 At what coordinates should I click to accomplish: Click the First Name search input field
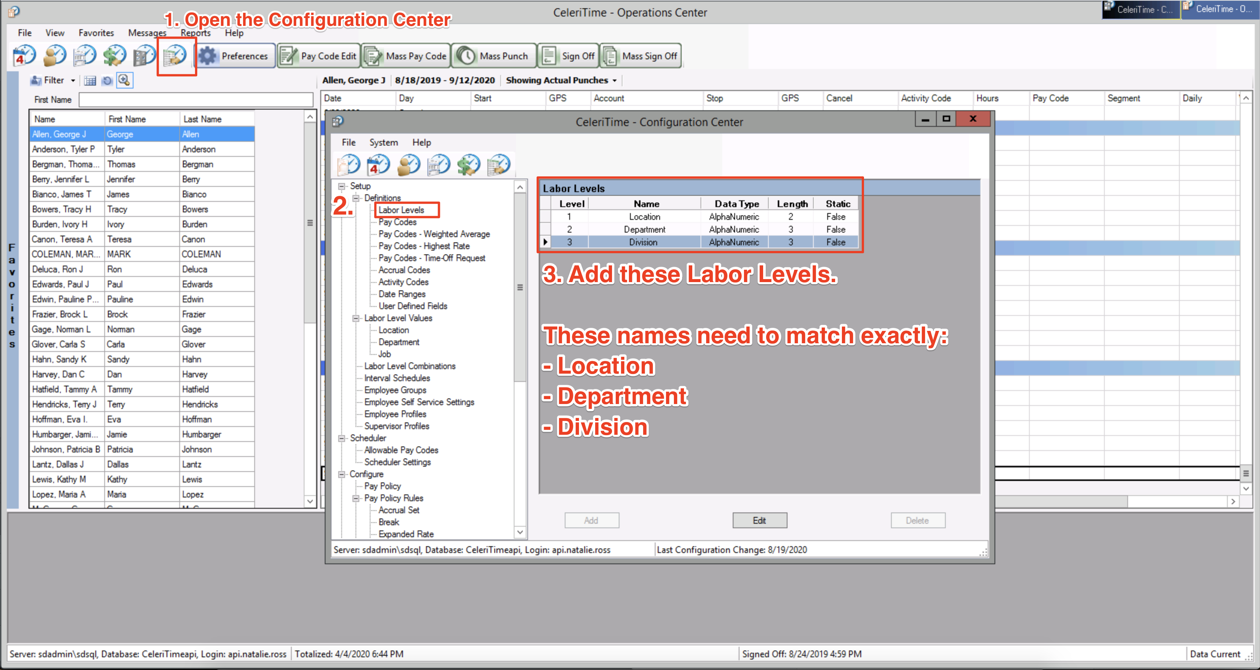click(196, 99)
